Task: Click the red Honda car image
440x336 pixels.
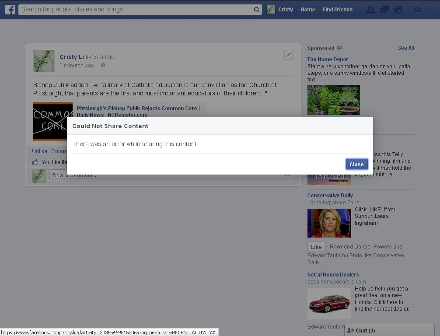Action: coord(329,304)
